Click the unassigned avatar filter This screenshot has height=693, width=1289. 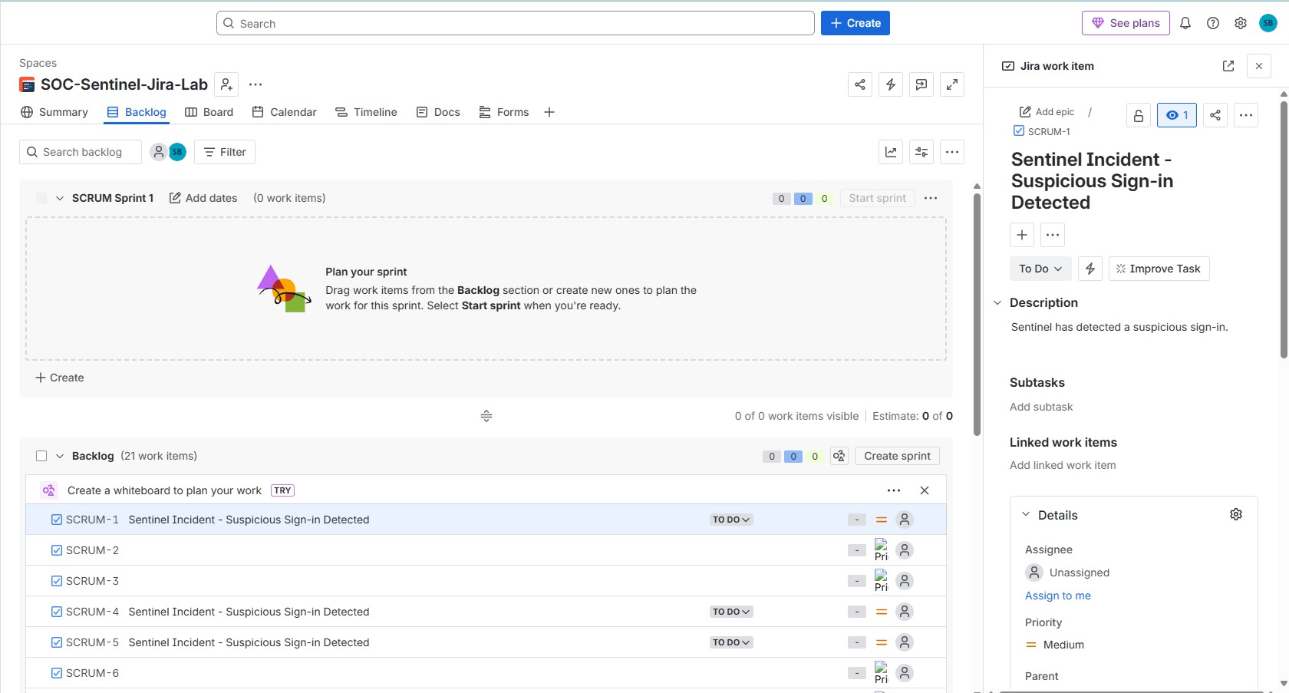click(158, 152)
